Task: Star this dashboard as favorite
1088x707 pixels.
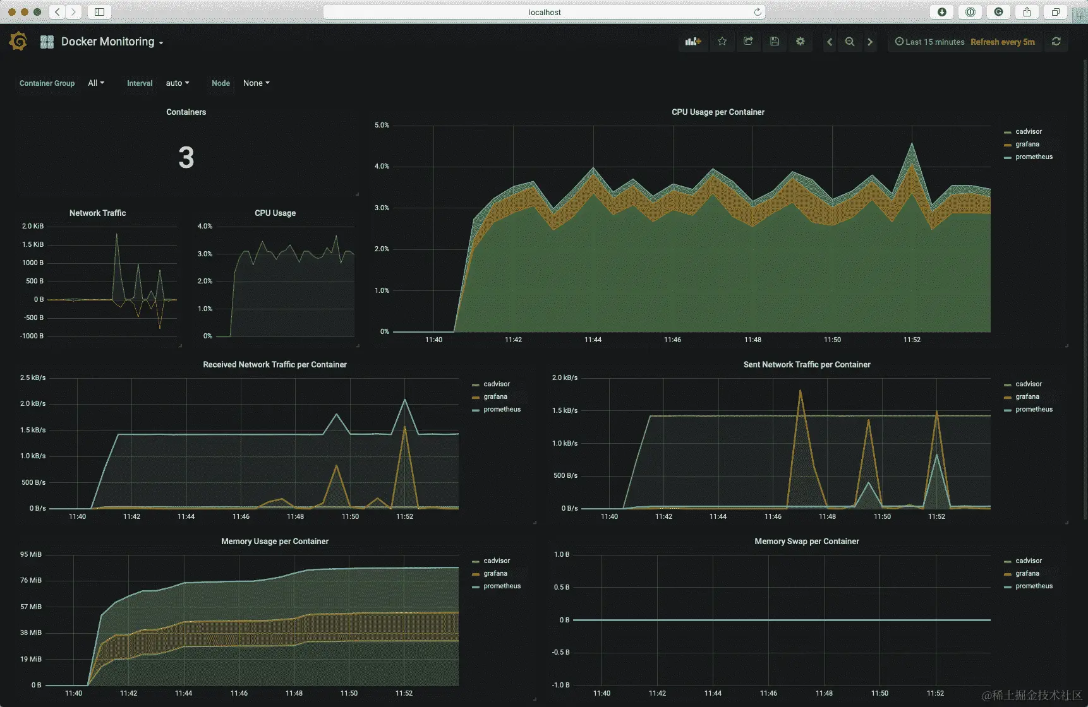Action: coord(722,42)
